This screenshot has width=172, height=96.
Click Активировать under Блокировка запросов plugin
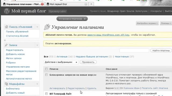[x=57, y=88]
